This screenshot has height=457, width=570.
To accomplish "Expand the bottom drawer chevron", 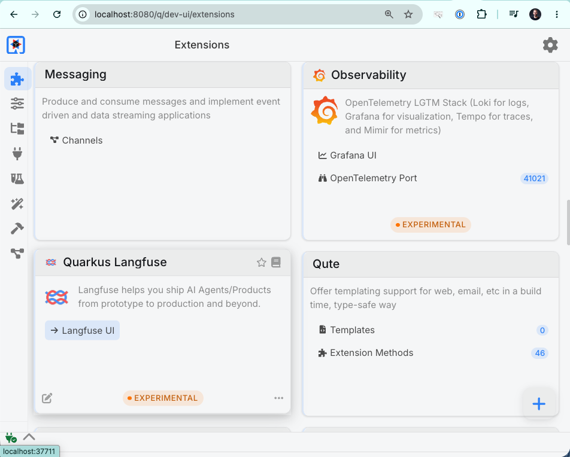I will coord(29,437).
